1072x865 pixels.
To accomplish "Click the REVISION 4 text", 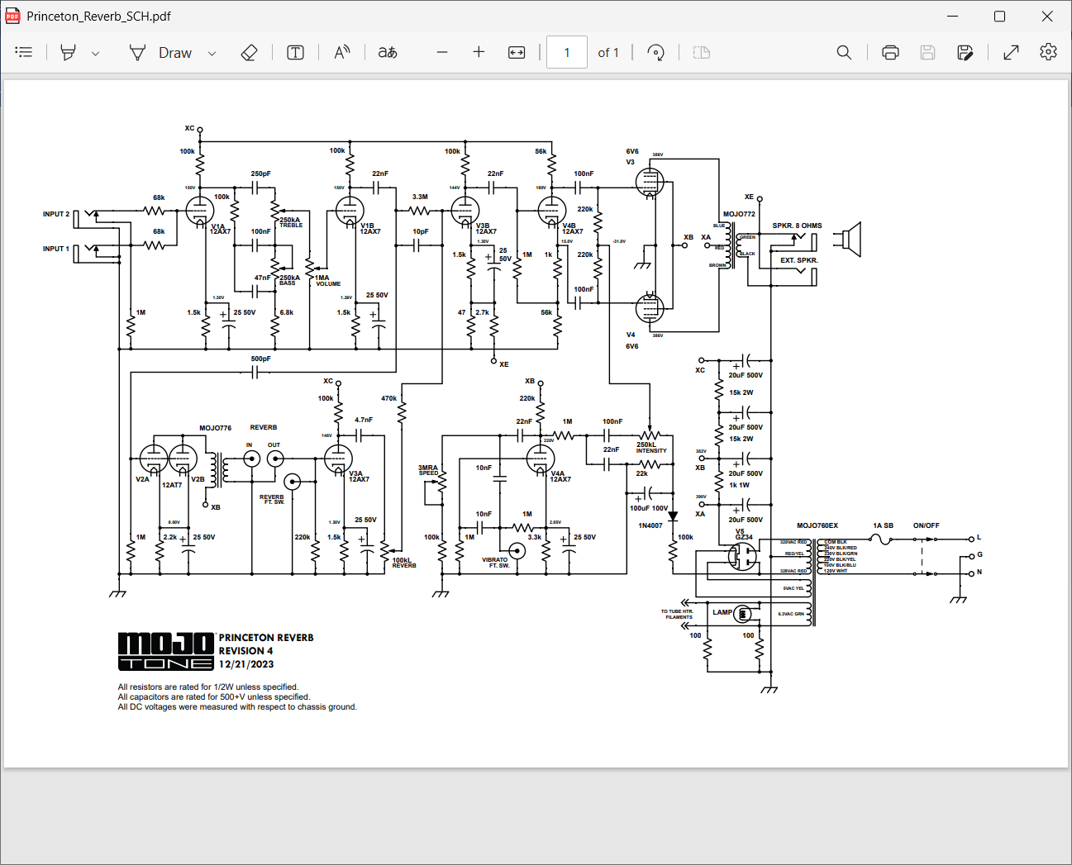I will pyautogui.click(x=245, y=651).
